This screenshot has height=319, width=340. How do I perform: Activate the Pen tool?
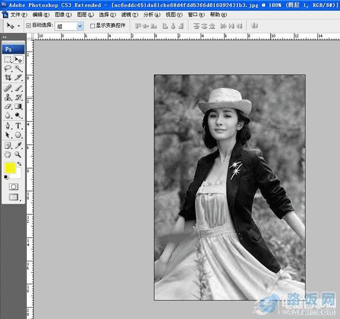8,126
